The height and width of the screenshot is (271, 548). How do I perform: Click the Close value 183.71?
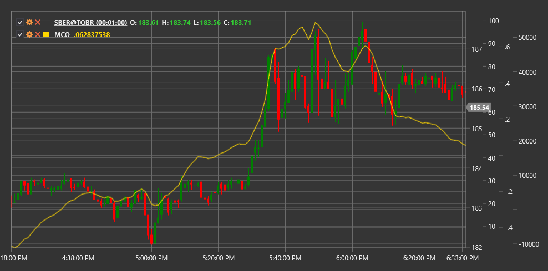tap(241, 23)
